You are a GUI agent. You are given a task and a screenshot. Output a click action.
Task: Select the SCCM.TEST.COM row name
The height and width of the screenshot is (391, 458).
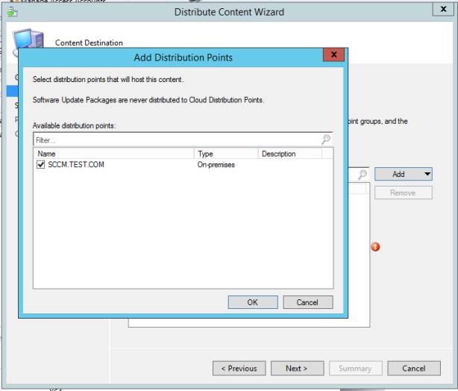(x=76, y=164)
